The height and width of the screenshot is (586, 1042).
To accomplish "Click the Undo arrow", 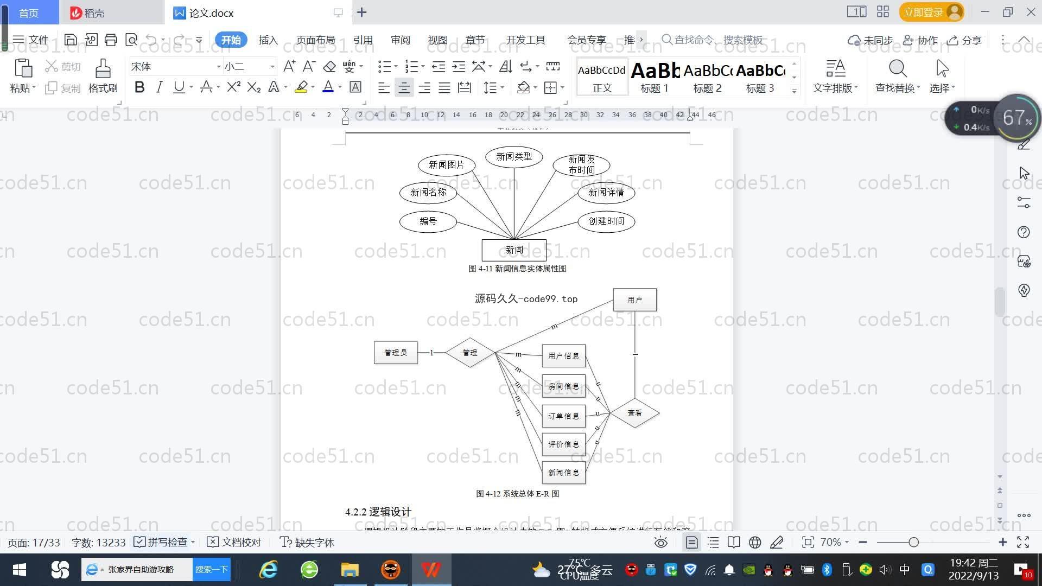I will (x=151, y=40).
